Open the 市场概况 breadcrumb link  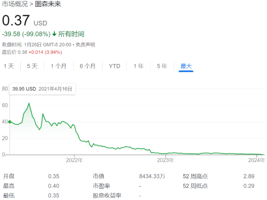(x=15, y=4)
